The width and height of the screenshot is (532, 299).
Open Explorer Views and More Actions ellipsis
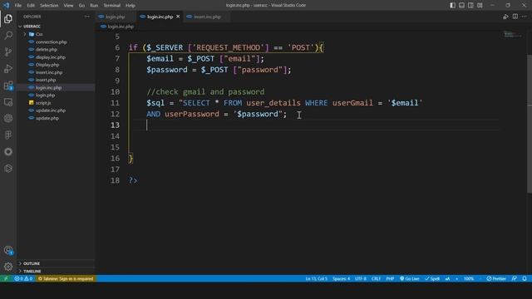click(87, 17)
